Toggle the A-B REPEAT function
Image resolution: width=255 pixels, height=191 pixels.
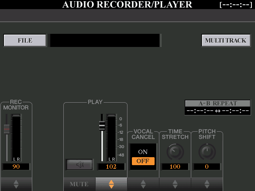click(x=218, y=103)
